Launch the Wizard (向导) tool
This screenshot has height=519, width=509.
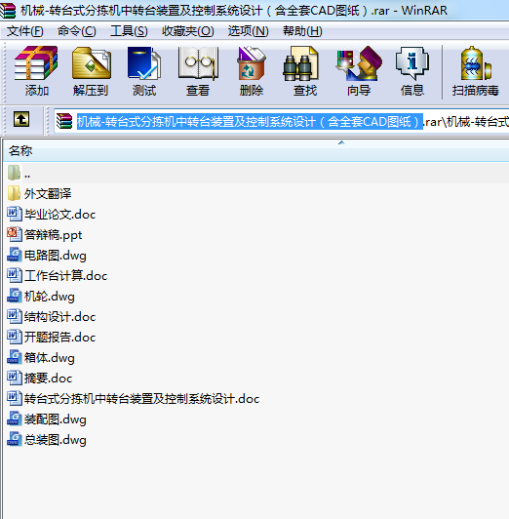(359, 63)
